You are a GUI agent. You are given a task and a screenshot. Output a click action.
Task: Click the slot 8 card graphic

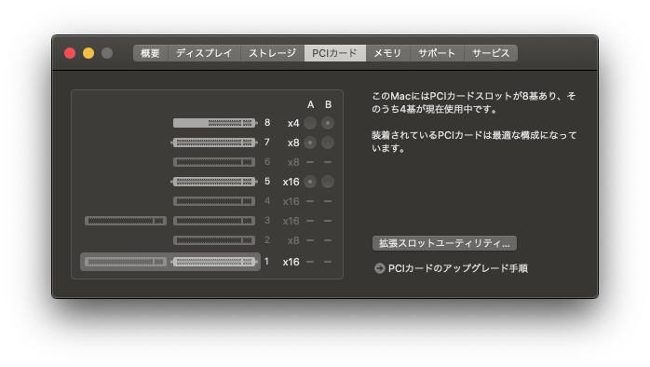tap(215, 123)
